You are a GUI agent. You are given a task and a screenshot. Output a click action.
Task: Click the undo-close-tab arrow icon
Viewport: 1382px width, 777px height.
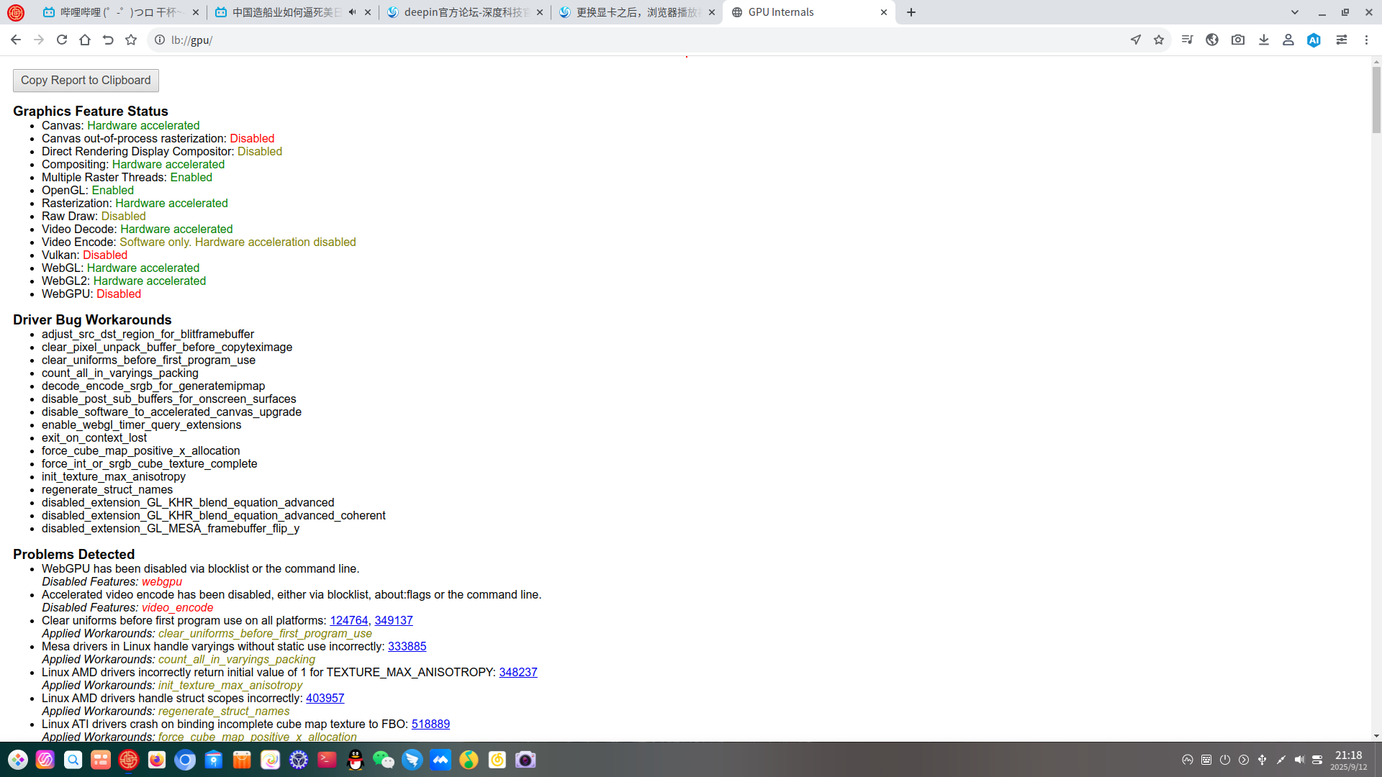point(108,40)
